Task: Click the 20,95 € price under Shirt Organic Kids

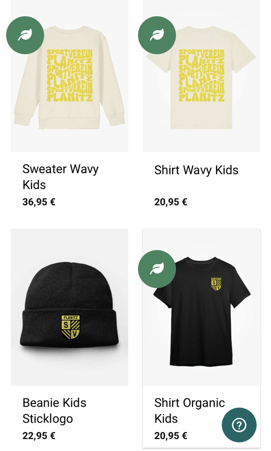Action: click(170, 435)
